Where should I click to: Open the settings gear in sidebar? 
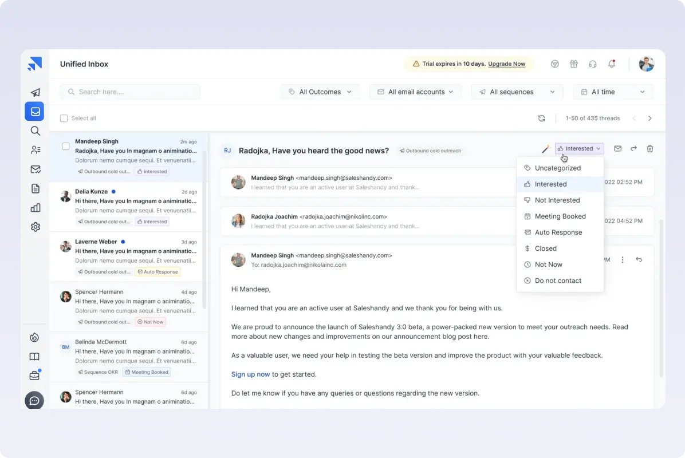point(35,227)
